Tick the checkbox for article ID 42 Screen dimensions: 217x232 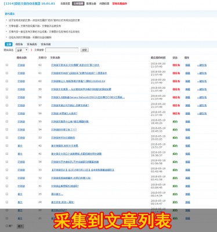click(x=7, y=146)
